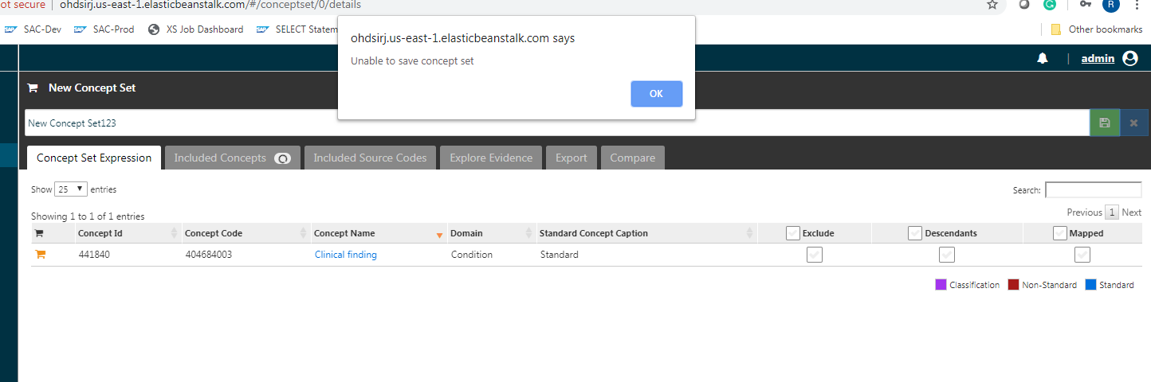Open the Chrome profile R avatar
Screen dimensions: 1151x382
[1111, 4]
